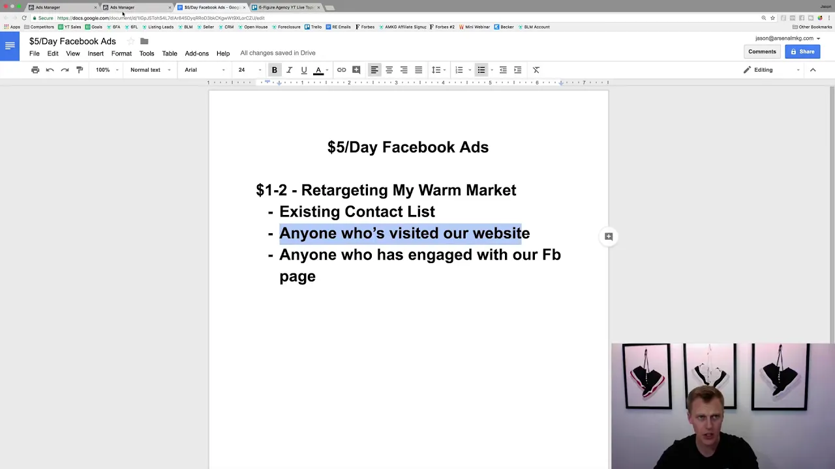Click the browser address bar URL

click(160, 18)
